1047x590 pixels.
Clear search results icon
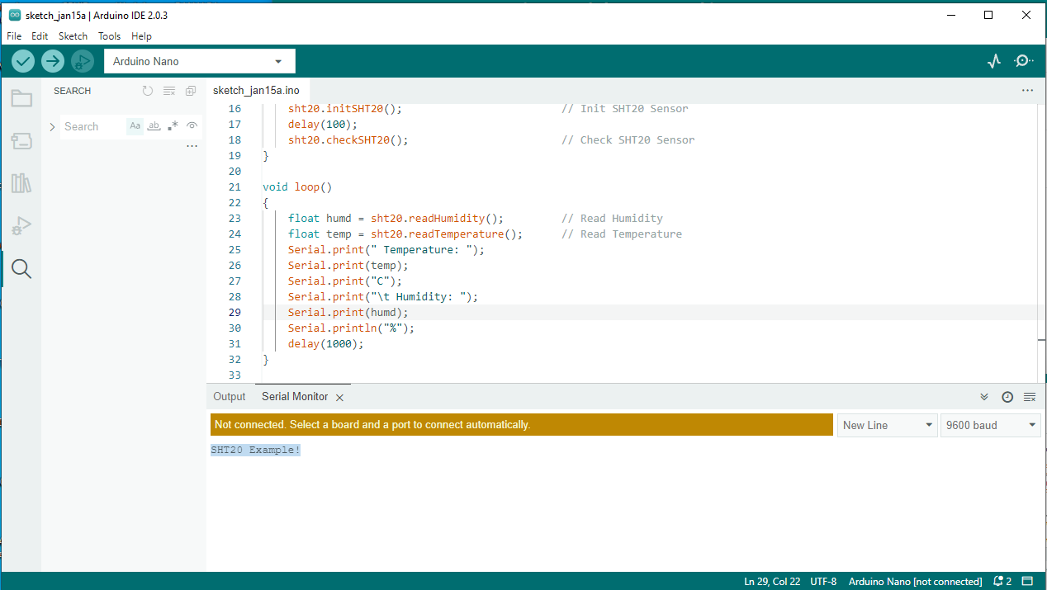168,91
